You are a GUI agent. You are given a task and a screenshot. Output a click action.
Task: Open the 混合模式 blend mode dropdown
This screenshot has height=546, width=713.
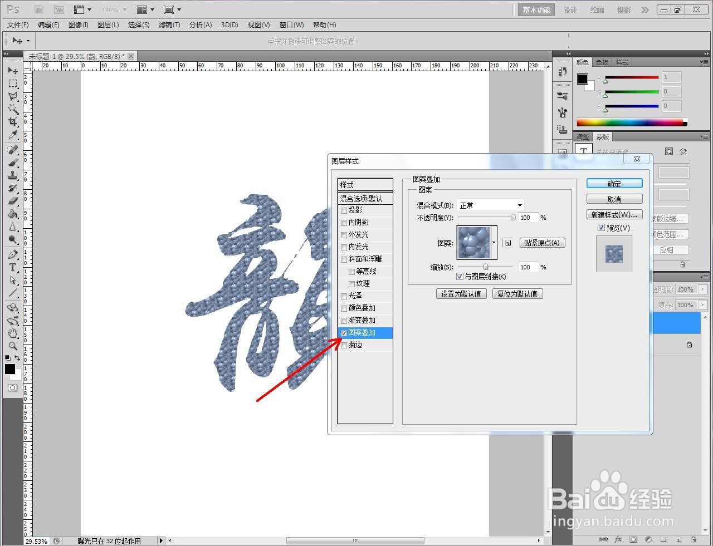tap(490, 205)
